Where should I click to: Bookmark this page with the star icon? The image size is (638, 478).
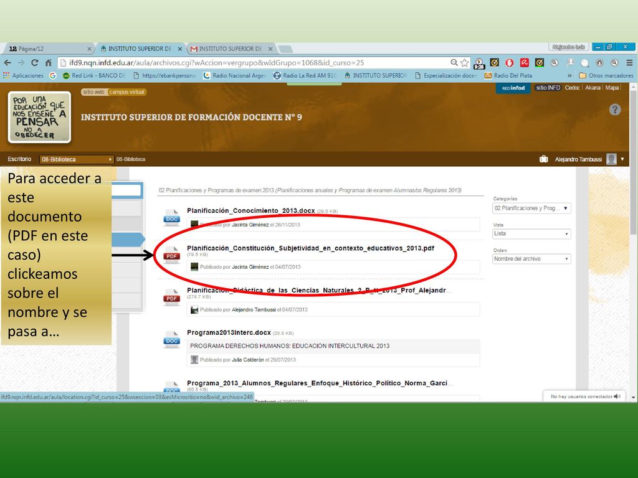(x=464, y=63)
